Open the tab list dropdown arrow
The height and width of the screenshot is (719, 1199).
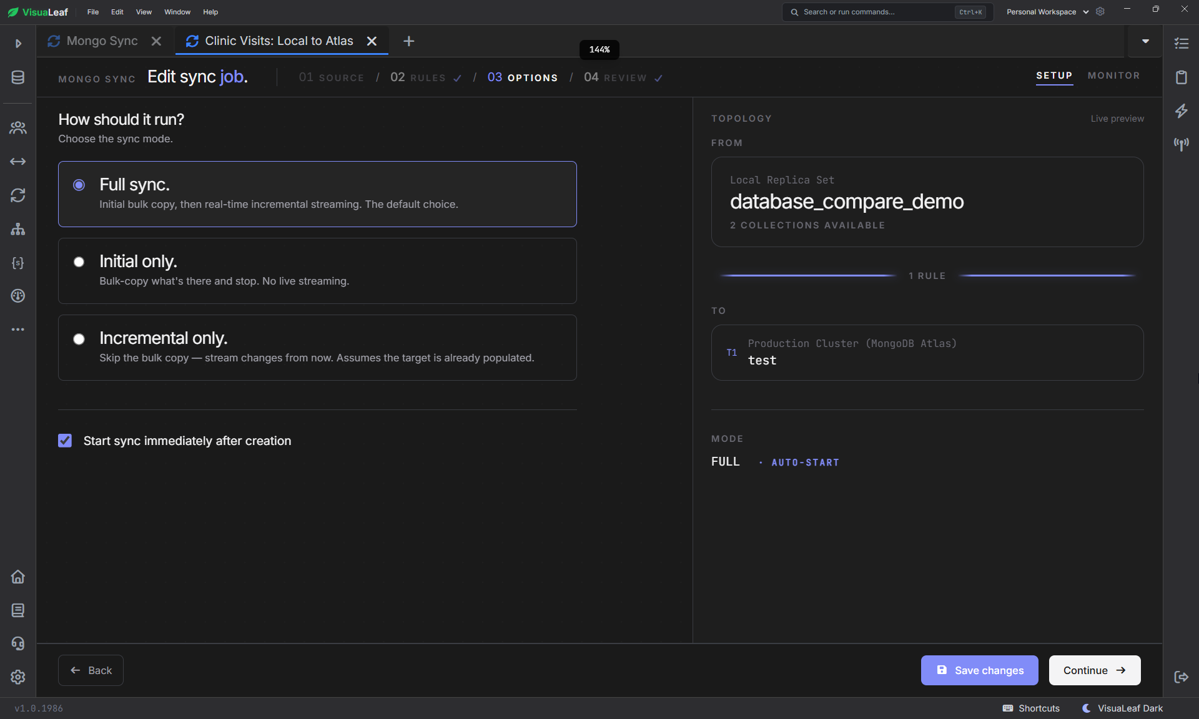[1145, 41]
